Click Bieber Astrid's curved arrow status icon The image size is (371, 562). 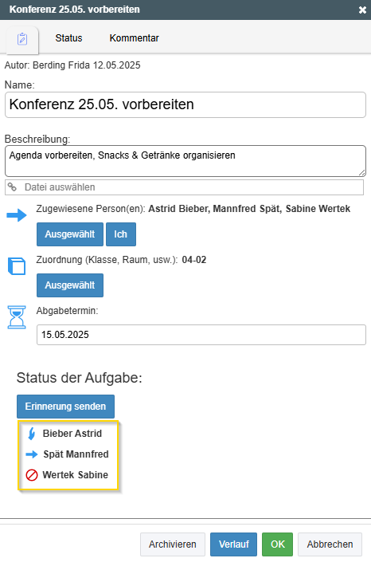(32, 434)
